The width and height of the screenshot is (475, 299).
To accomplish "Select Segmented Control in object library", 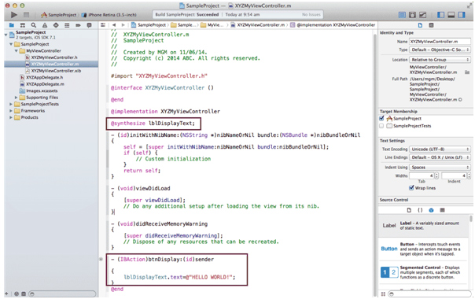I will 424,272.
